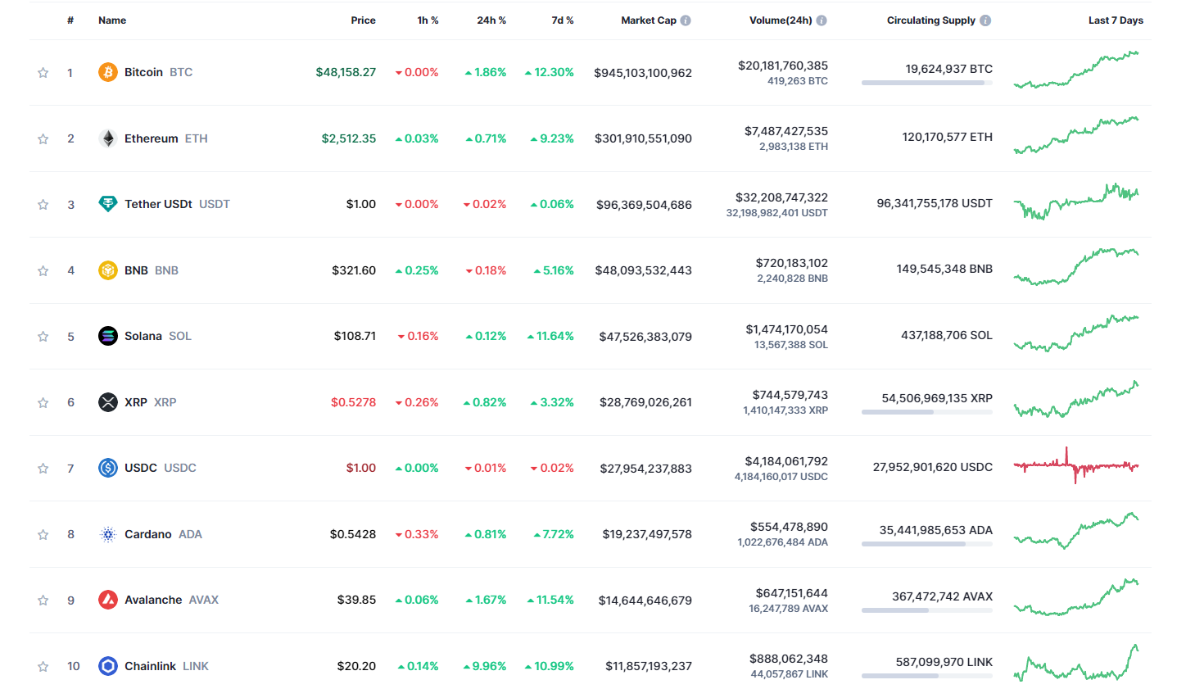Open BNB 7-day sparkline chart
Image resolution: width=1195 pixels, height=698 pixels.
(1076, 267)
